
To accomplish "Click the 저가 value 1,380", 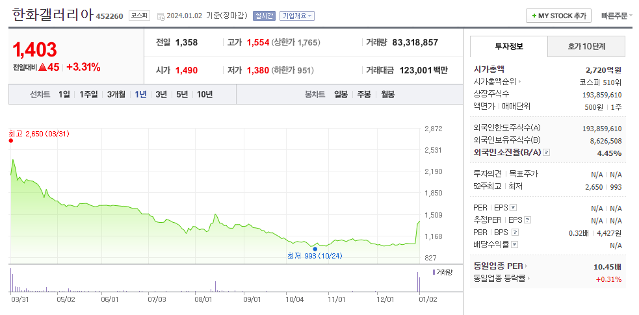I will coord(258,70).
